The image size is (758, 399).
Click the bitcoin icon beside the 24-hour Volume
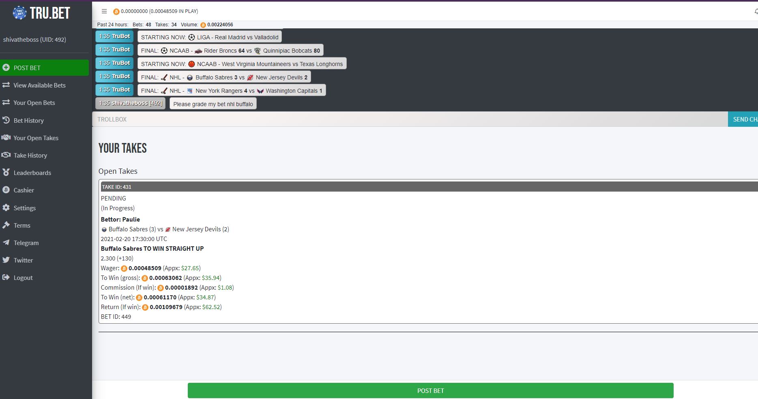click(203, 25)
